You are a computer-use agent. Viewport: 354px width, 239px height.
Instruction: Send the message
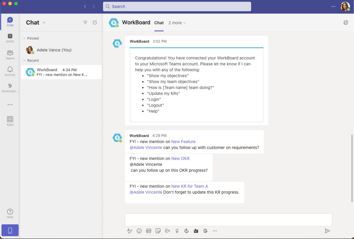click(x=327, y=231)
